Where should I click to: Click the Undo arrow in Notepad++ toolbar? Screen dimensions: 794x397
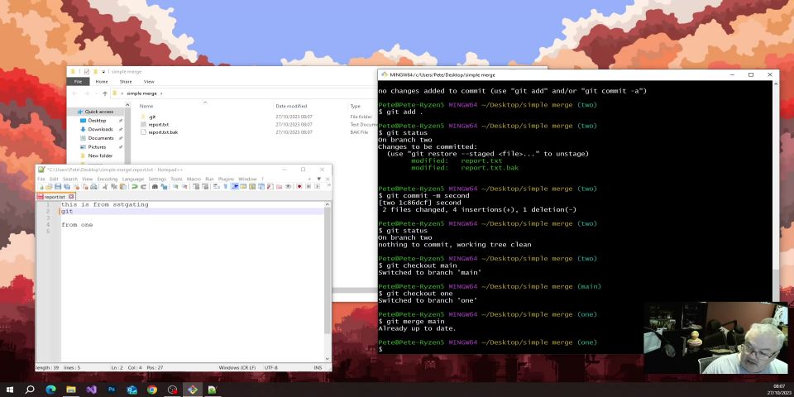(x=135, y=187)
